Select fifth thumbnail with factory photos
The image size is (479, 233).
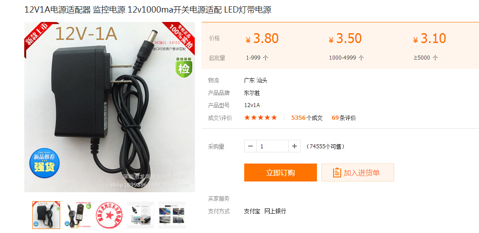point(172,215)
